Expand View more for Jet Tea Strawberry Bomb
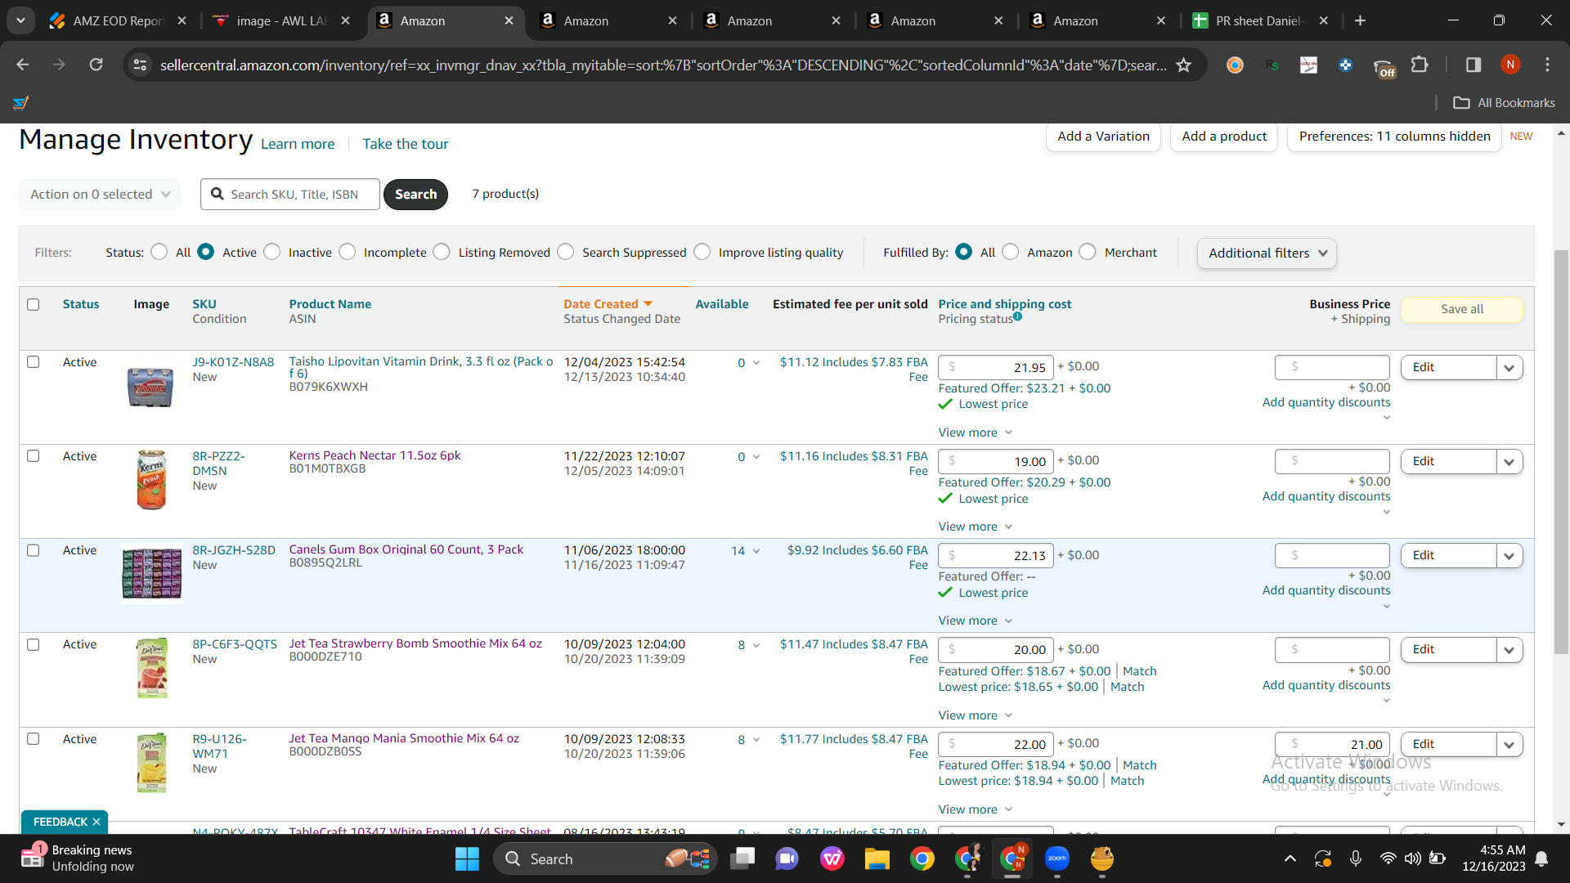 (x=976, y=715)
